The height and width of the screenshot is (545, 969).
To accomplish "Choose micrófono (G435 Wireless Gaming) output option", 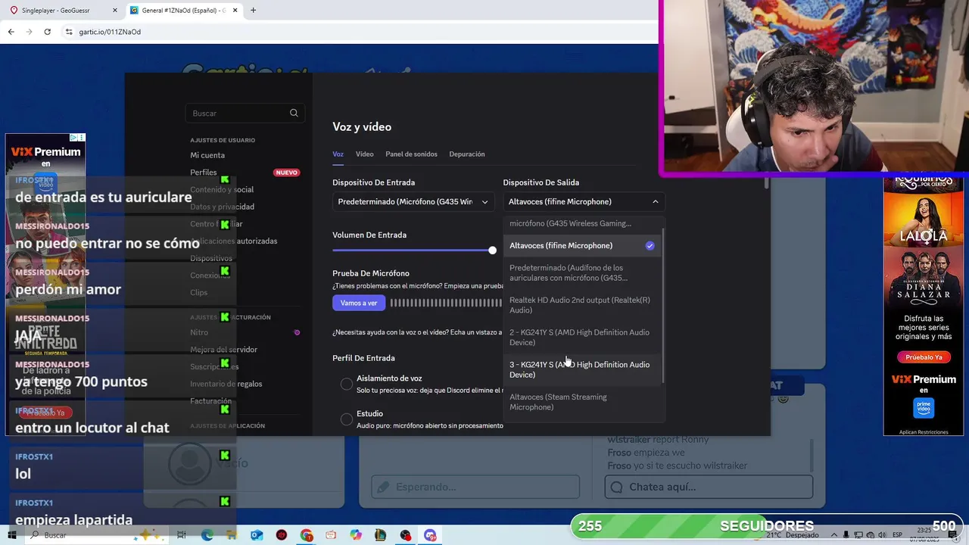I will pyautogui.click(x=581, y=223).
